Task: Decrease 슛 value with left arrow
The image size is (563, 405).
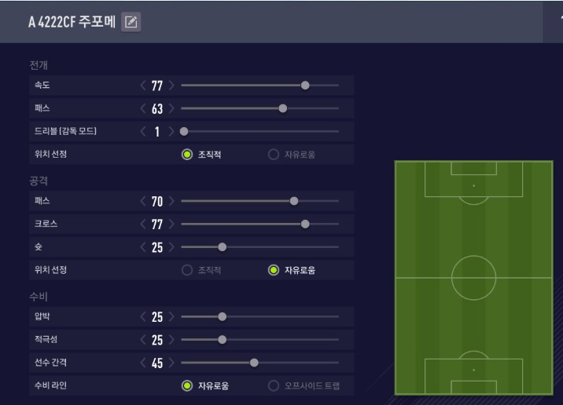Action: (x=143, y=247)
